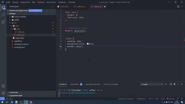
Task: Open the Windows action center icon
Action: point(182,102)
